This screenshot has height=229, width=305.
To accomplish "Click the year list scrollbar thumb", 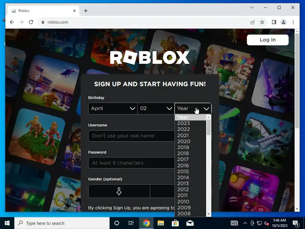I will click(x=208, y=127).
